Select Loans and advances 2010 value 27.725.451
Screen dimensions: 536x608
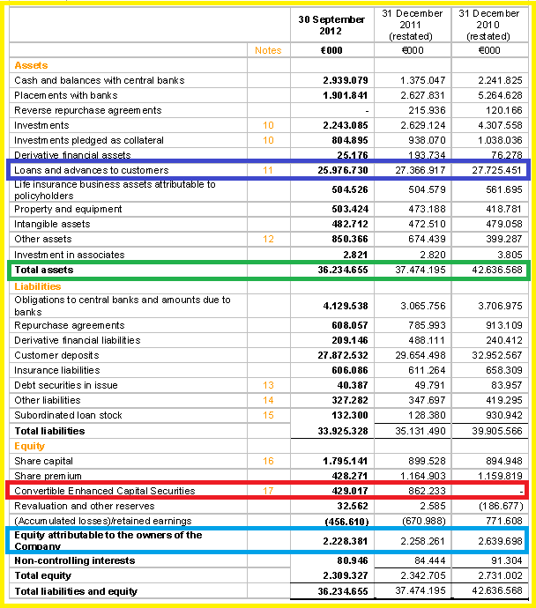point(497,170)
